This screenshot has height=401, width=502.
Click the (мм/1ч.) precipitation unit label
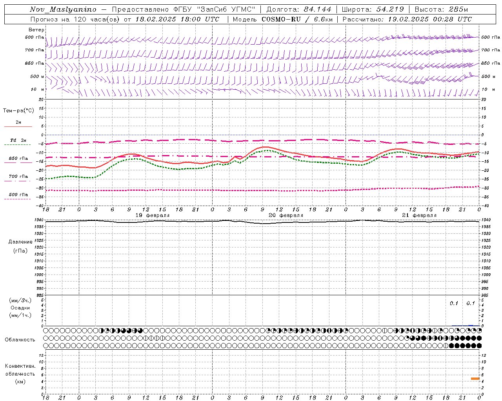[x=20, y=315]
